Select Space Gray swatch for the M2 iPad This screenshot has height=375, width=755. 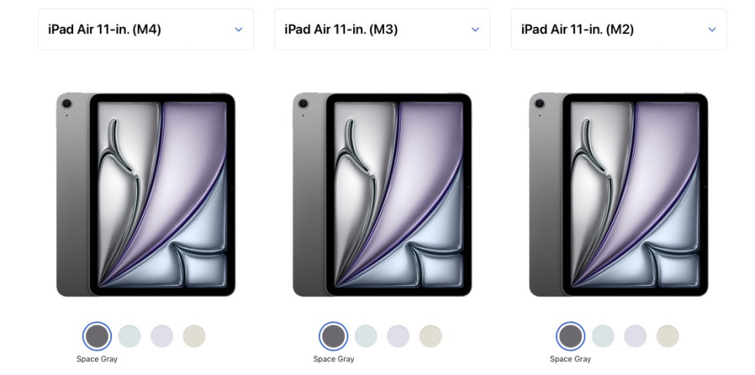point(571,336)
